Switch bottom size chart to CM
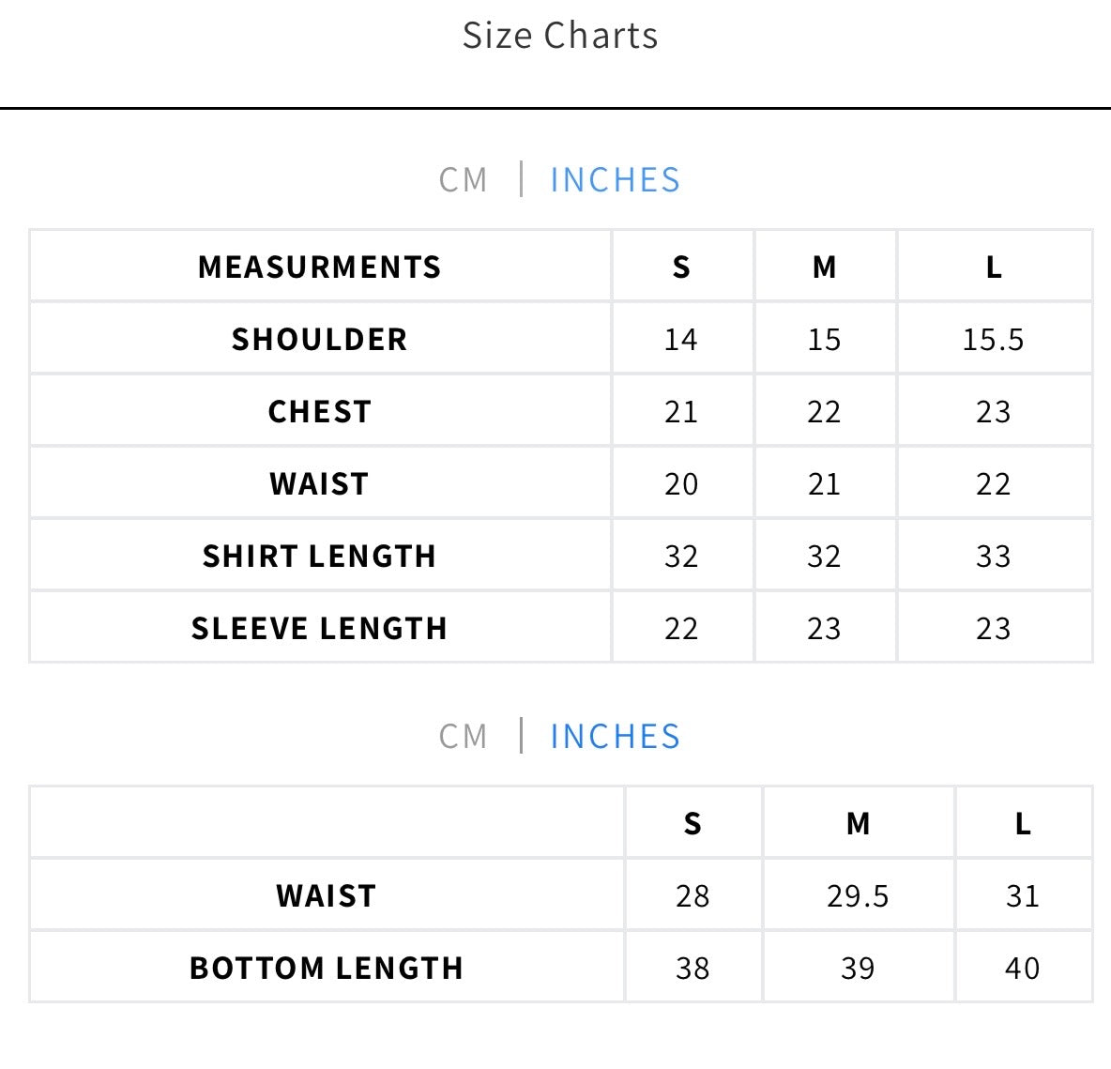The height and width of the screenshot is (1069, 1111). (x=463, y=737)
